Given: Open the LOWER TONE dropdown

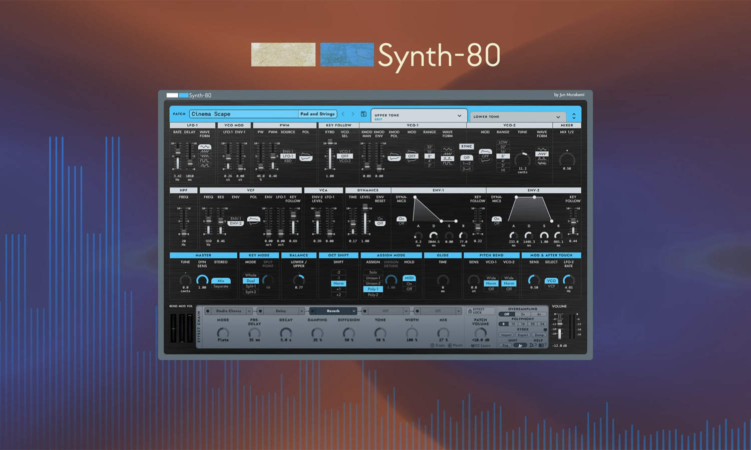Looking at the screenshot, I should coord(558,117).
